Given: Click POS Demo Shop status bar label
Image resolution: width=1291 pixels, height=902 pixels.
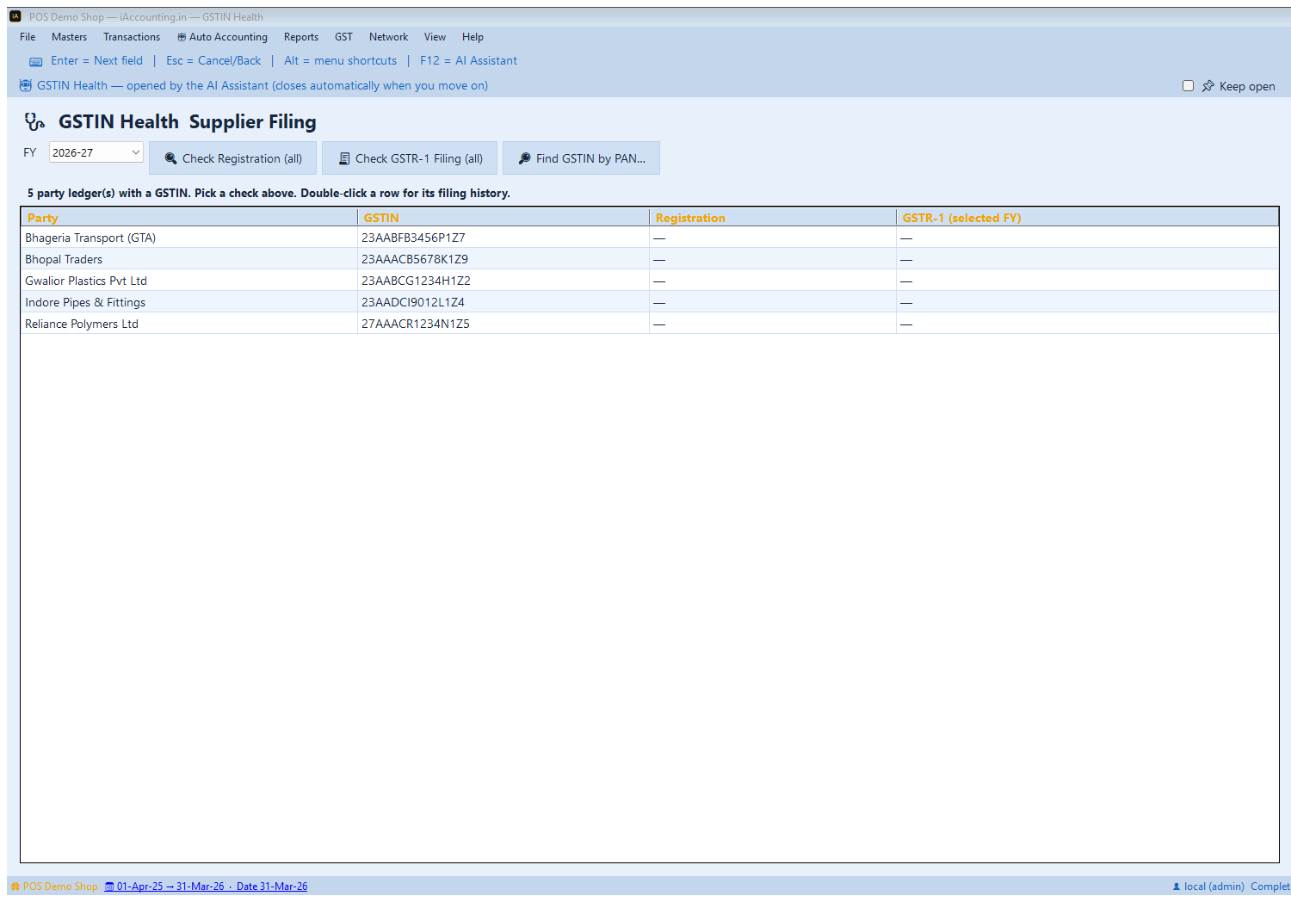Looking at the screenshot, I should [x=60, y=887].
